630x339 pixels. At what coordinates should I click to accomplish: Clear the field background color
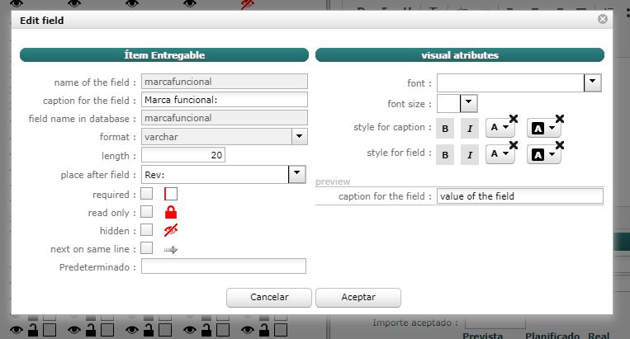coord(560,145)
